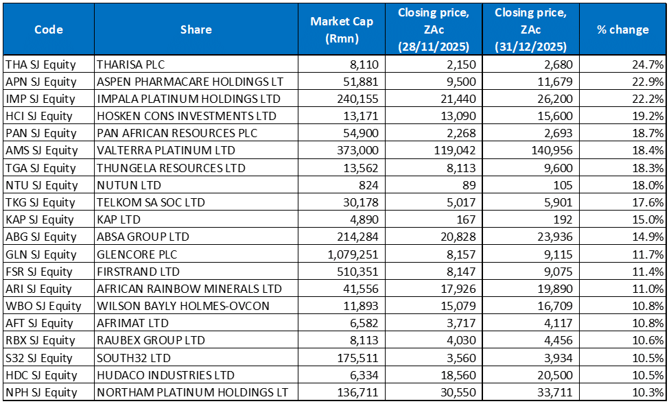Select the % change column header

623,29
